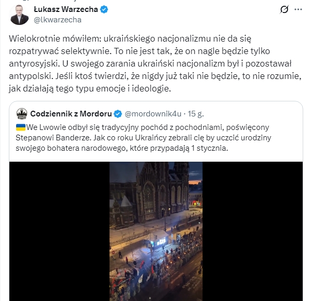This screenshot has width=311, height=301.
Task: Open the @mordownik4u handle
Action: pos(153,114)
